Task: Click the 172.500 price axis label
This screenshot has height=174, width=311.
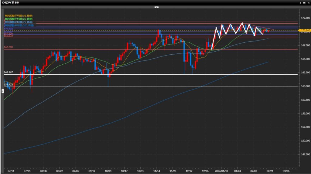Action: 304,18
